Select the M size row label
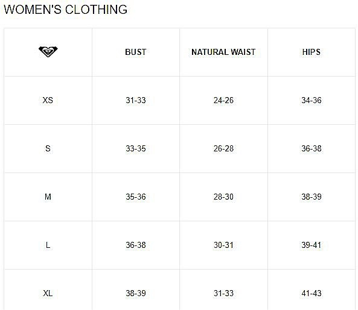Screen dimensions: 358x310 coord(48,197)
